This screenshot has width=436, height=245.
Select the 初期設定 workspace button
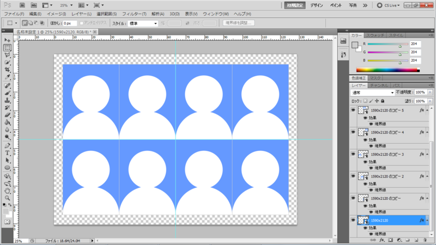coord(295,5)
